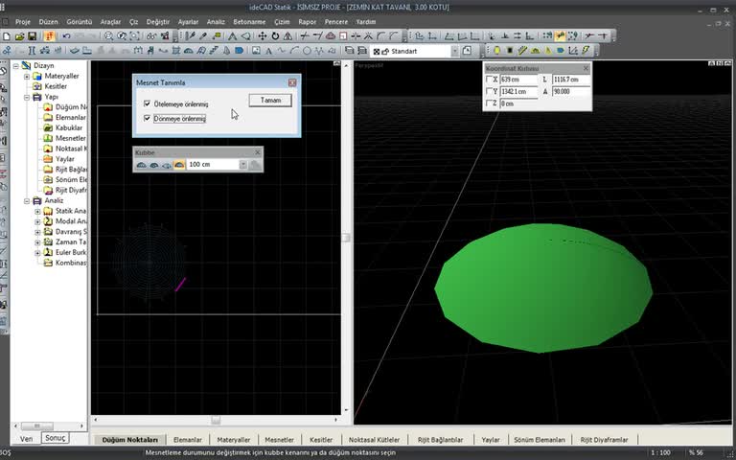Click the New file toolbar icon

pyautogui.click(x=7, y=36)
